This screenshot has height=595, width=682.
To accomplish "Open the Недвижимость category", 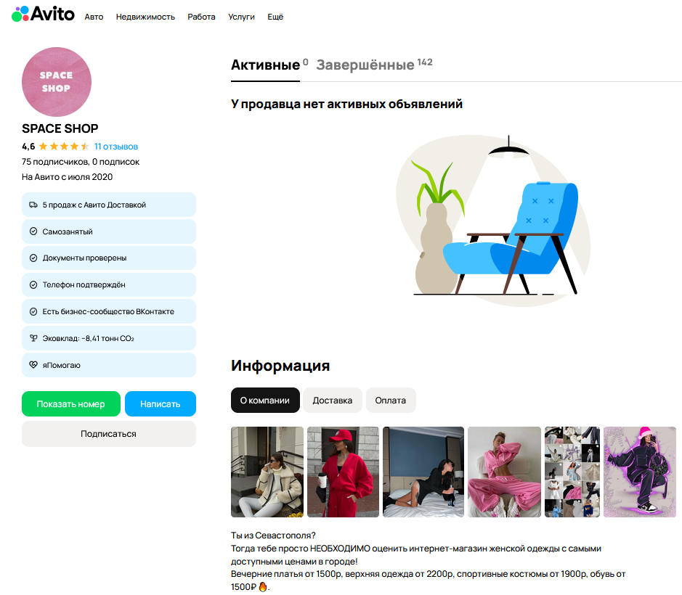I will coord(145,17).
